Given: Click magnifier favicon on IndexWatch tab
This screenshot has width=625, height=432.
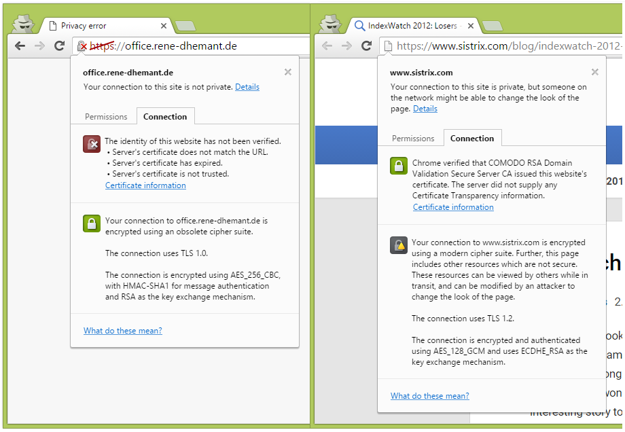Looking at the screenshot, I should [359, 26].
